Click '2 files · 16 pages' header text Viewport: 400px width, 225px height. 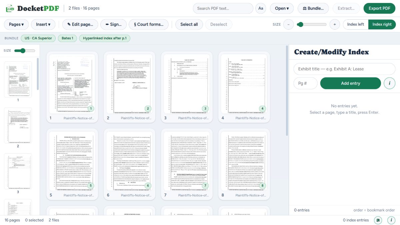(84, 8)
